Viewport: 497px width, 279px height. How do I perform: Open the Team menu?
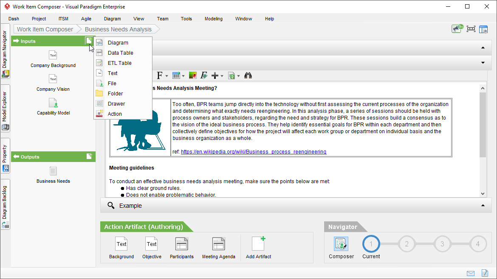[x=163, y=19]
